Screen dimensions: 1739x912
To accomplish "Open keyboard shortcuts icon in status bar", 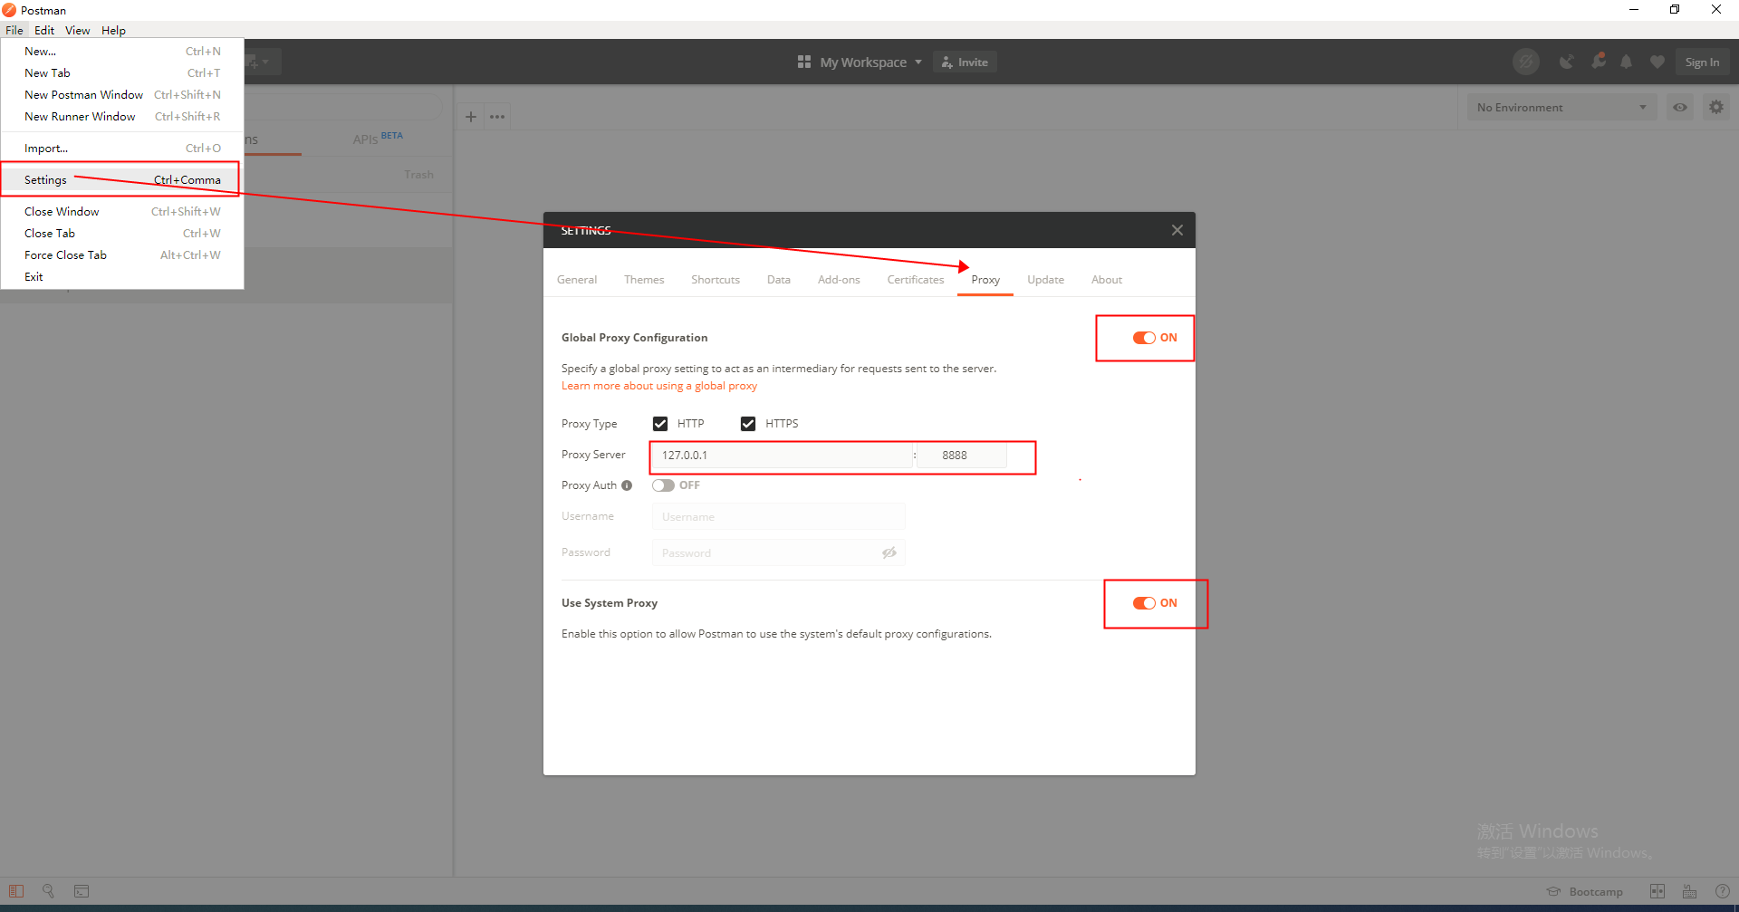I will click(1689, 891).
